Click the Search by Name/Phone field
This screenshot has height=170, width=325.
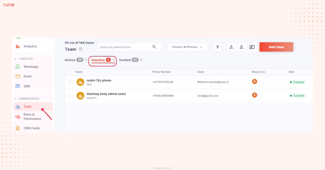pyautogui.click(x=122, y=47)
